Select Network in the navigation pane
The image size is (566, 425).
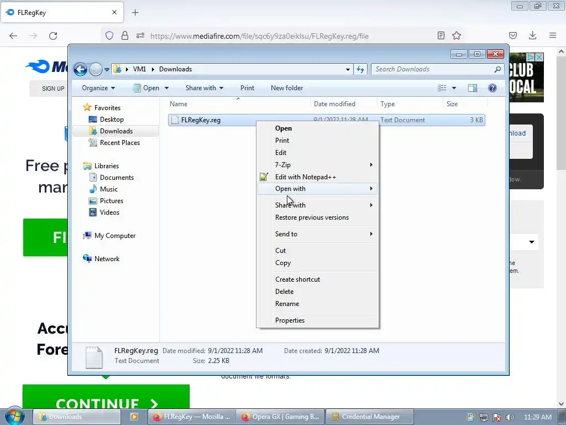click(x=107, y=259)
